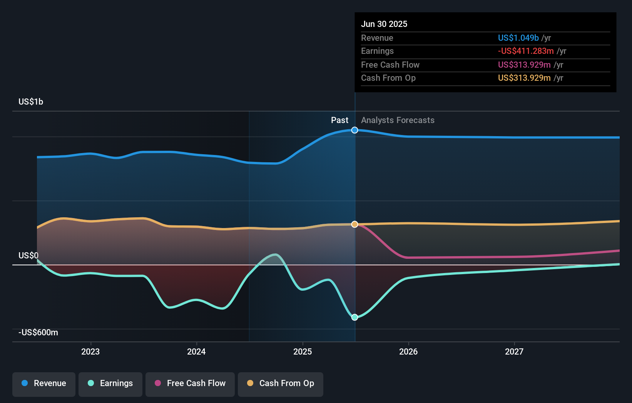Click the Revenue row label in tooltip
632x403 pixels.
377,38
